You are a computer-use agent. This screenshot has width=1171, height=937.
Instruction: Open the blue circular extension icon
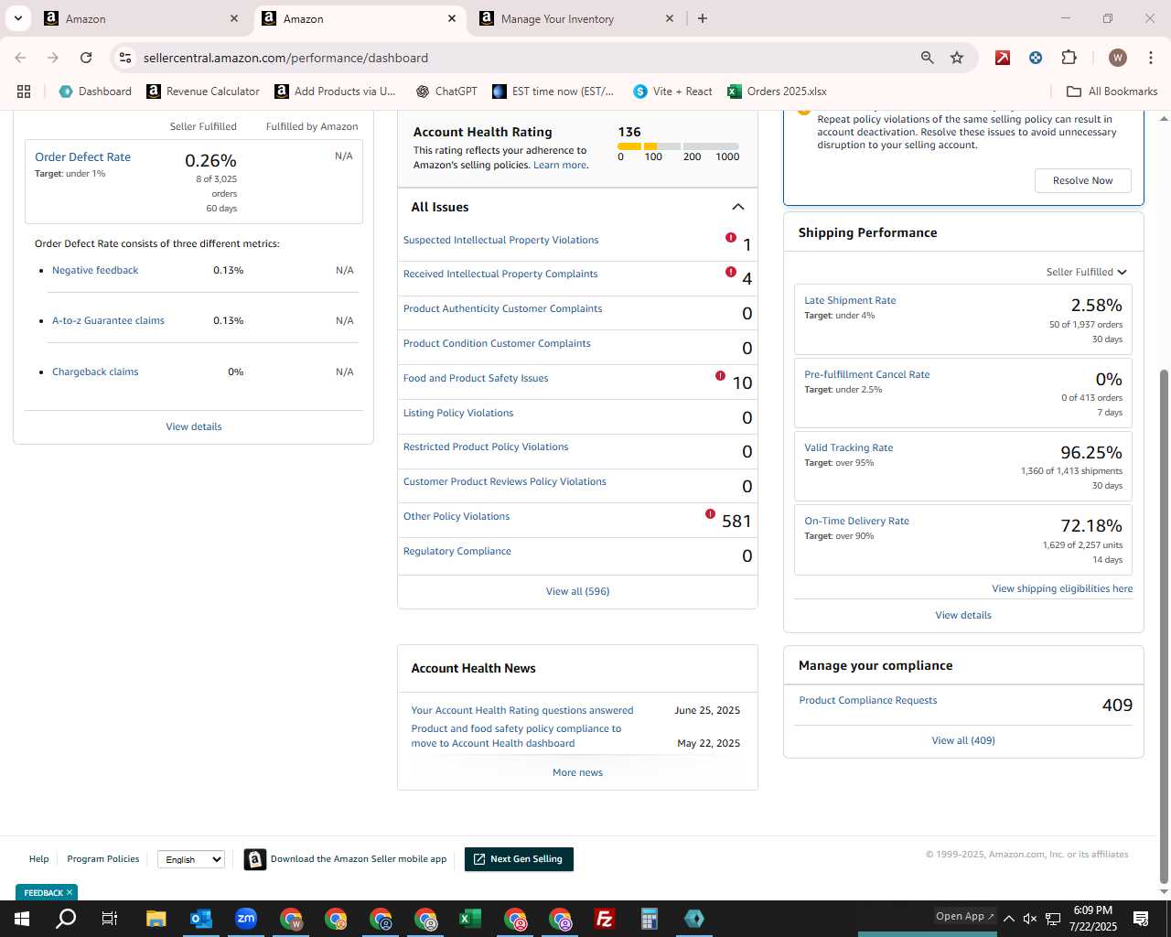[1036, 58]
